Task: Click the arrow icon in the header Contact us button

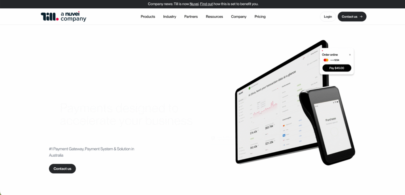Action: pos(361,17)
